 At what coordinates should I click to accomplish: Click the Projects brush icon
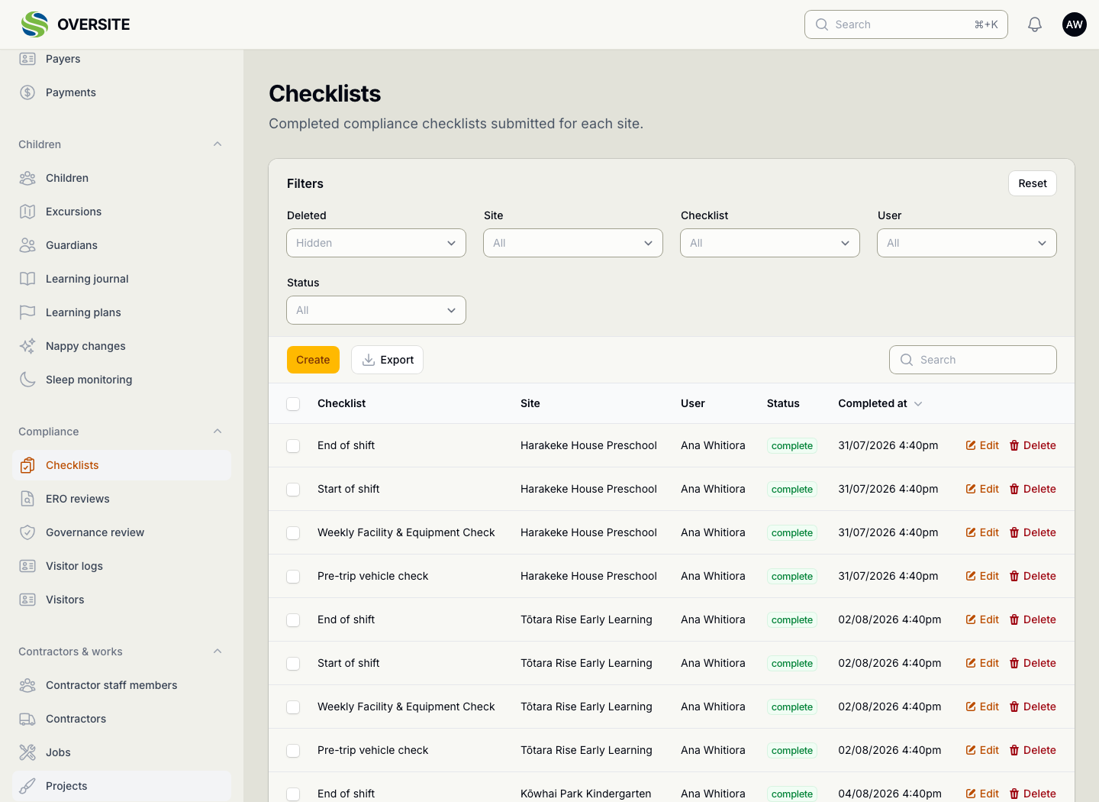[x=27, y=786]
